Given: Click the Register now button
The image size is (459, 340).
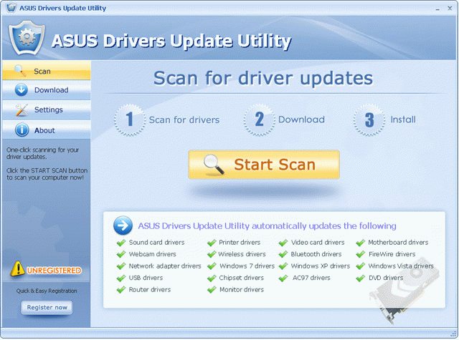Looking at the screenshot, I should pos(47,308).
